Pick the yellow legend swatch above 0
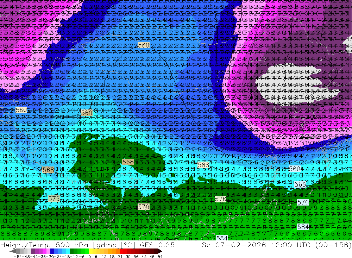The height and width of the screenshot is (258, 352). point(91,251)
